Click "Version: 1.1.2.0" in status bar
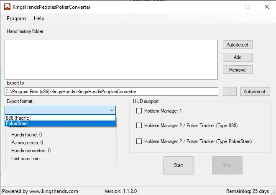Image resolution: width=276 pixels, height=195 pixels. (x=120, y=191)
